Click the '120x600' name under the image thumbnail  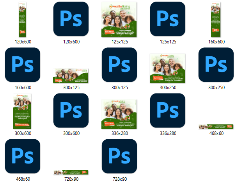23,42
